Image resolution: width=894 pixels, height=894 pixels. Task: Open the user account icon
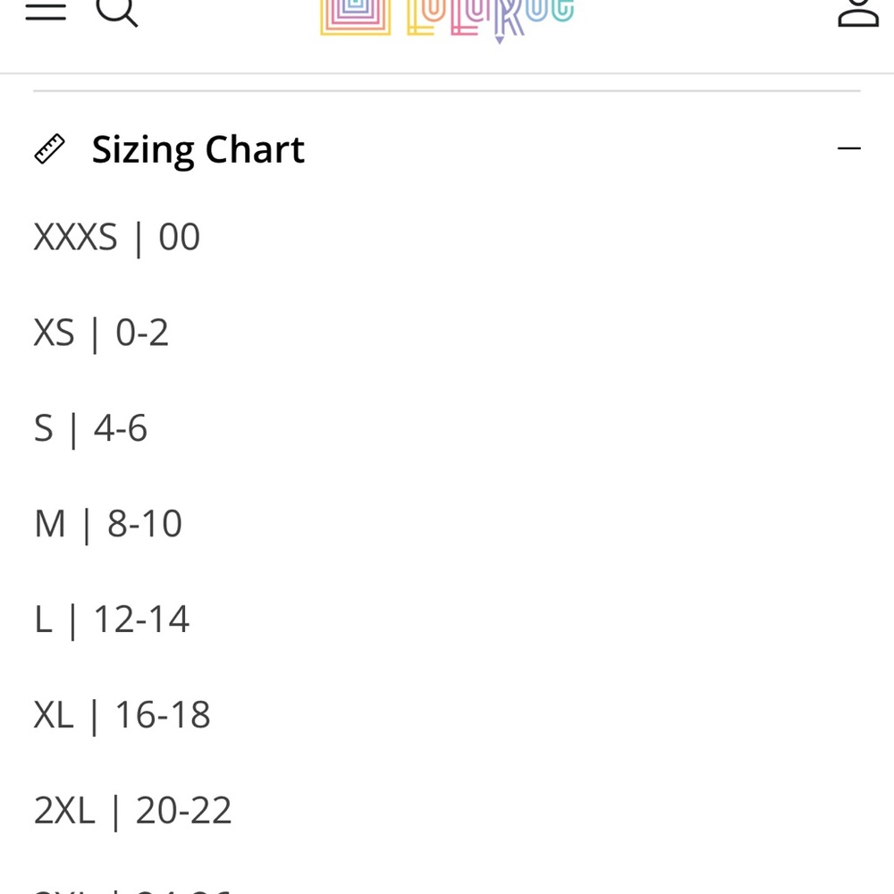(x=857, y=13)
